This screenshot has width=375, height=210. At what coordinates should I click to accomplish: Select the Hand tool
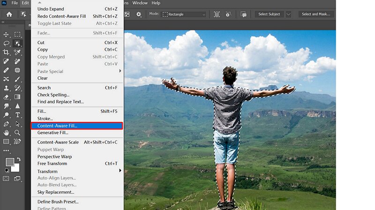coord(7,133)
